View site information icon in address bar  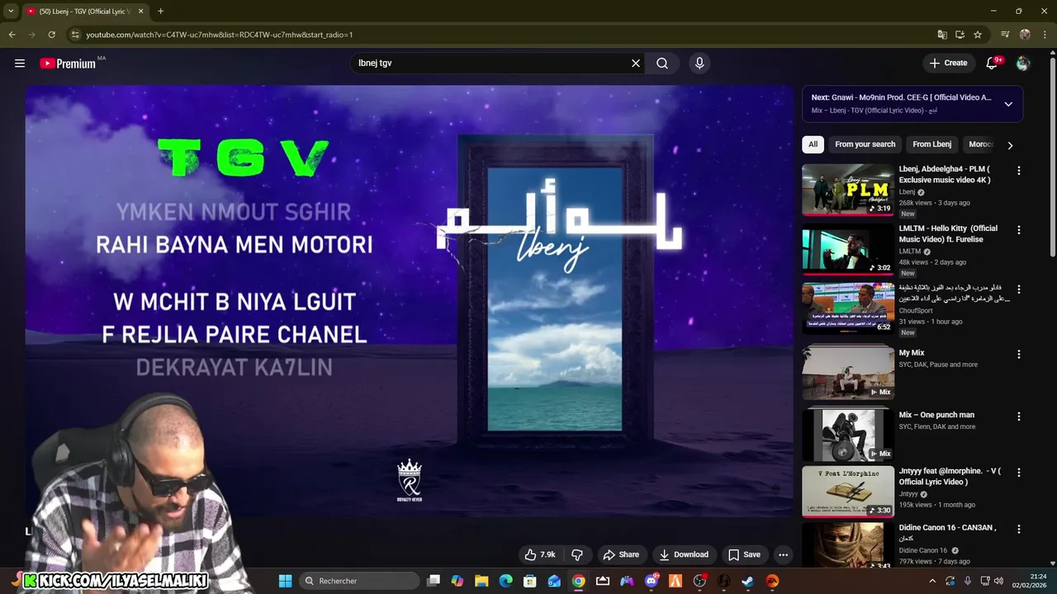(75, 35)
